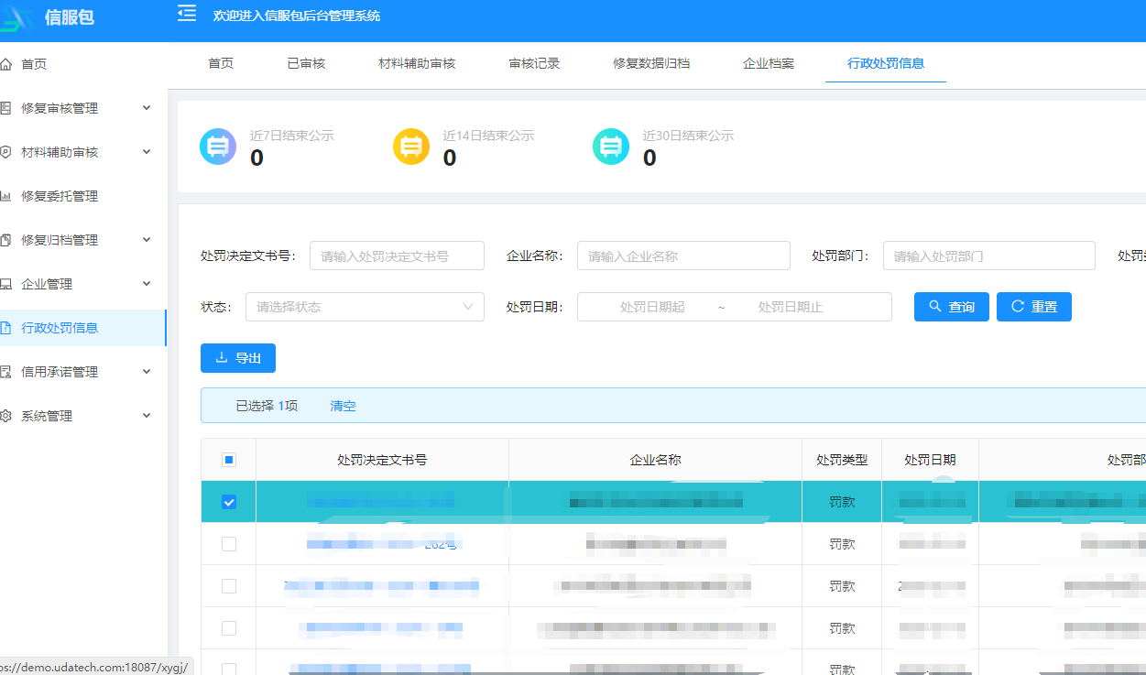The width and height of the screenshot is (1146, 675).
Task: Toggle the select-all header checkbox
Action: pyautogui.click(x=229, y=460)
